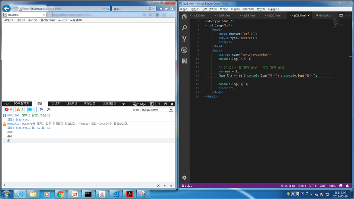The image size is (354, 199).
Task: Split the VS Code editor
Action: [341, 15]
